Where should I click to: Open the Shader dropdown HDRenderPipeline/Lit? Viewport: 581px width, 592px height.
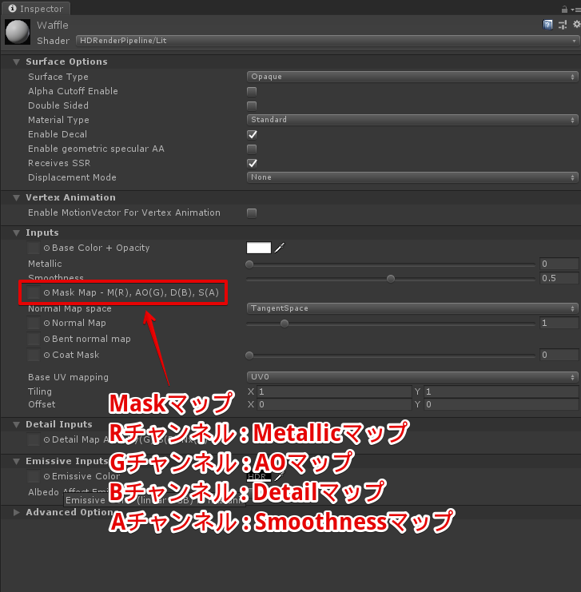click(x=328, y=41)
